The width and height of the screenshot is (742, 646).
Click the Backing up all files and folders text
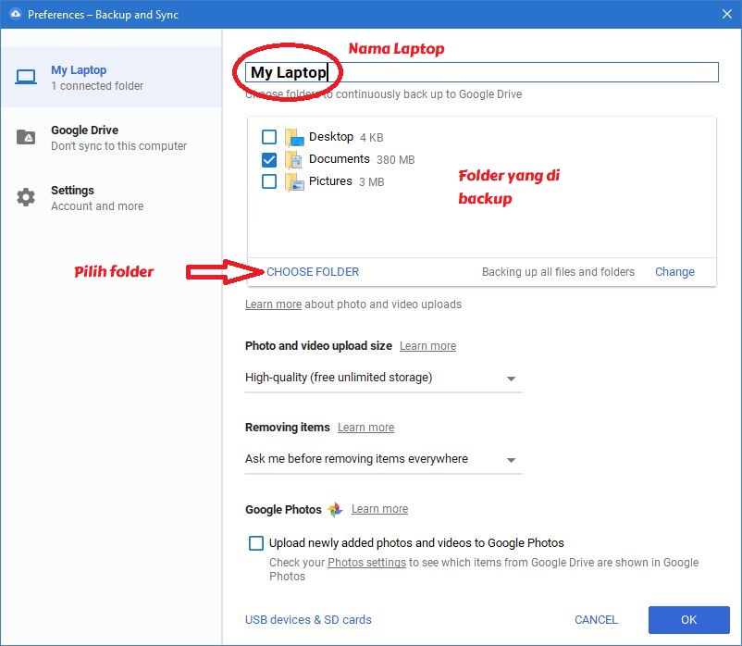click(x=558, y=272)
